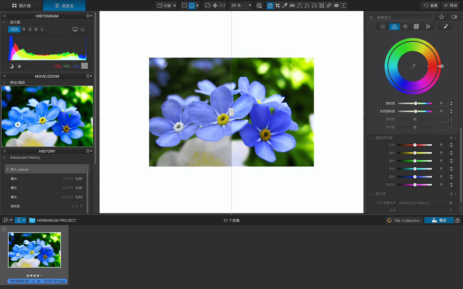Viewport: 463px width, 289px height.
Task: Select the crop tool in the toolbar
Action: coord(277,6)
